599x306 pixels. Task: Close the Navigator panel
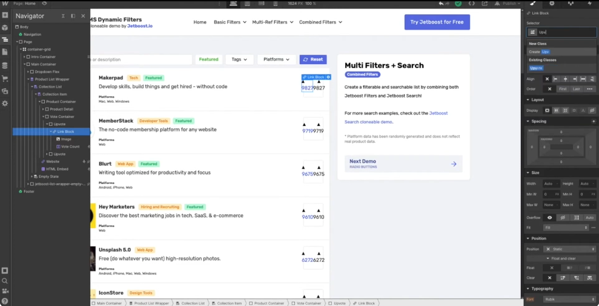click(x=84, y=16)
